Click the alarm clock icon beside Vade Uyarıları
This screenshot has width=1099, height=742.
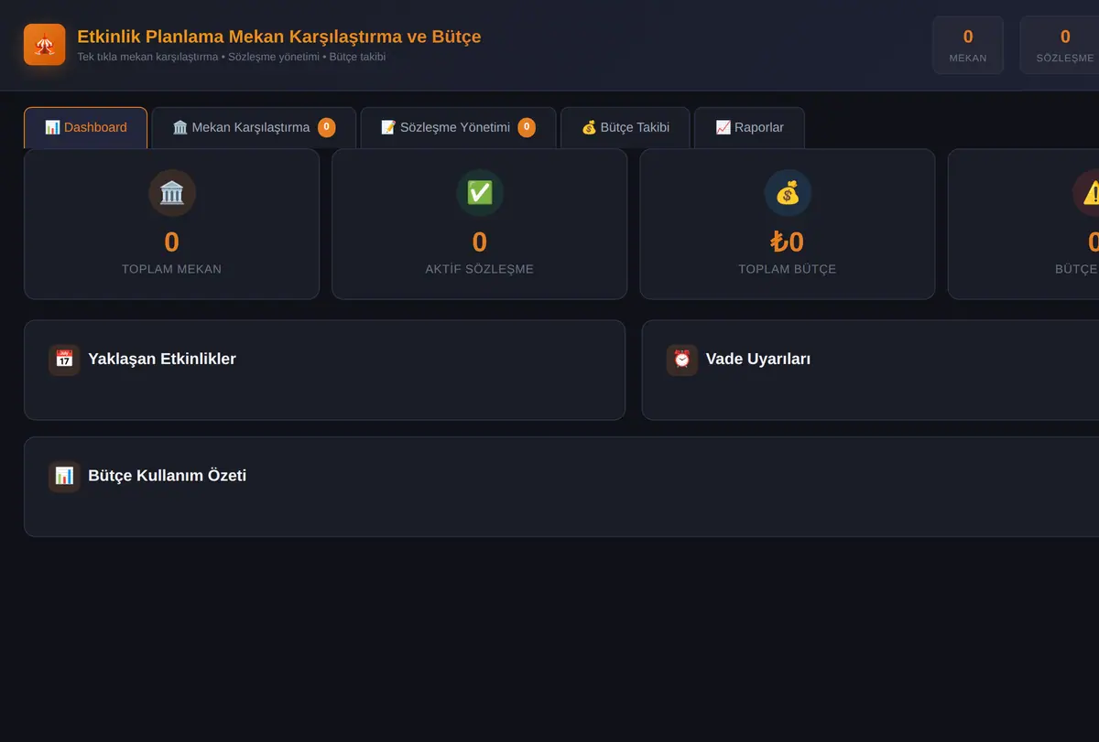pyautogui.click(x=682, y=360)
